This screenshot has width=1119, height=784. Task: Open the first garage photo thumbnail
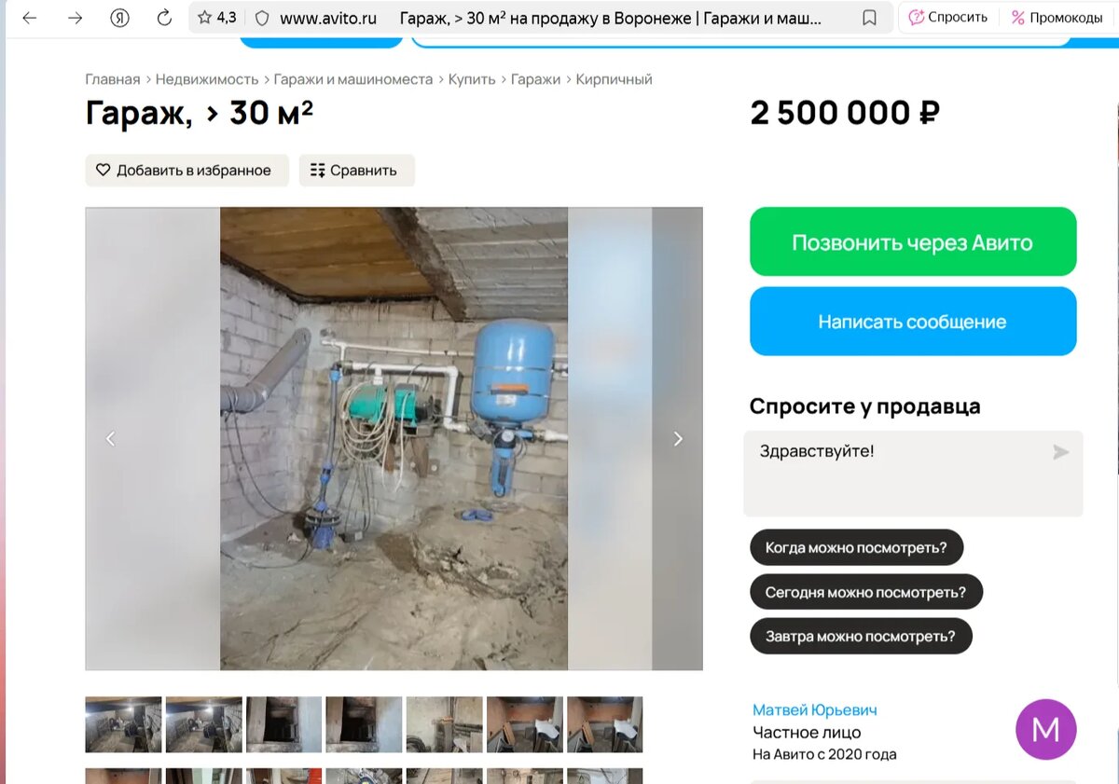pyautogui.click(x=123, y=724)
